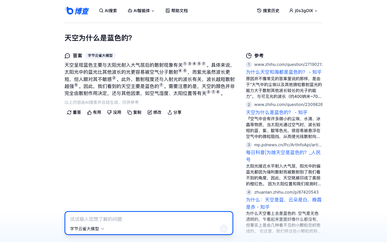Viewport: 387px width, 242px height.
Task: Switch to AI搜索
Action: pos(108,10)
